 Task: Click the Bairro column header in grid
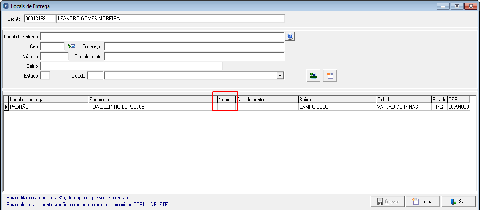tap(337, 100)
